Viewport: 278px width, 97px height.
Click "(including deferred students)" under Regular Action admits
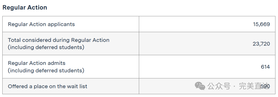pos(46,71)
